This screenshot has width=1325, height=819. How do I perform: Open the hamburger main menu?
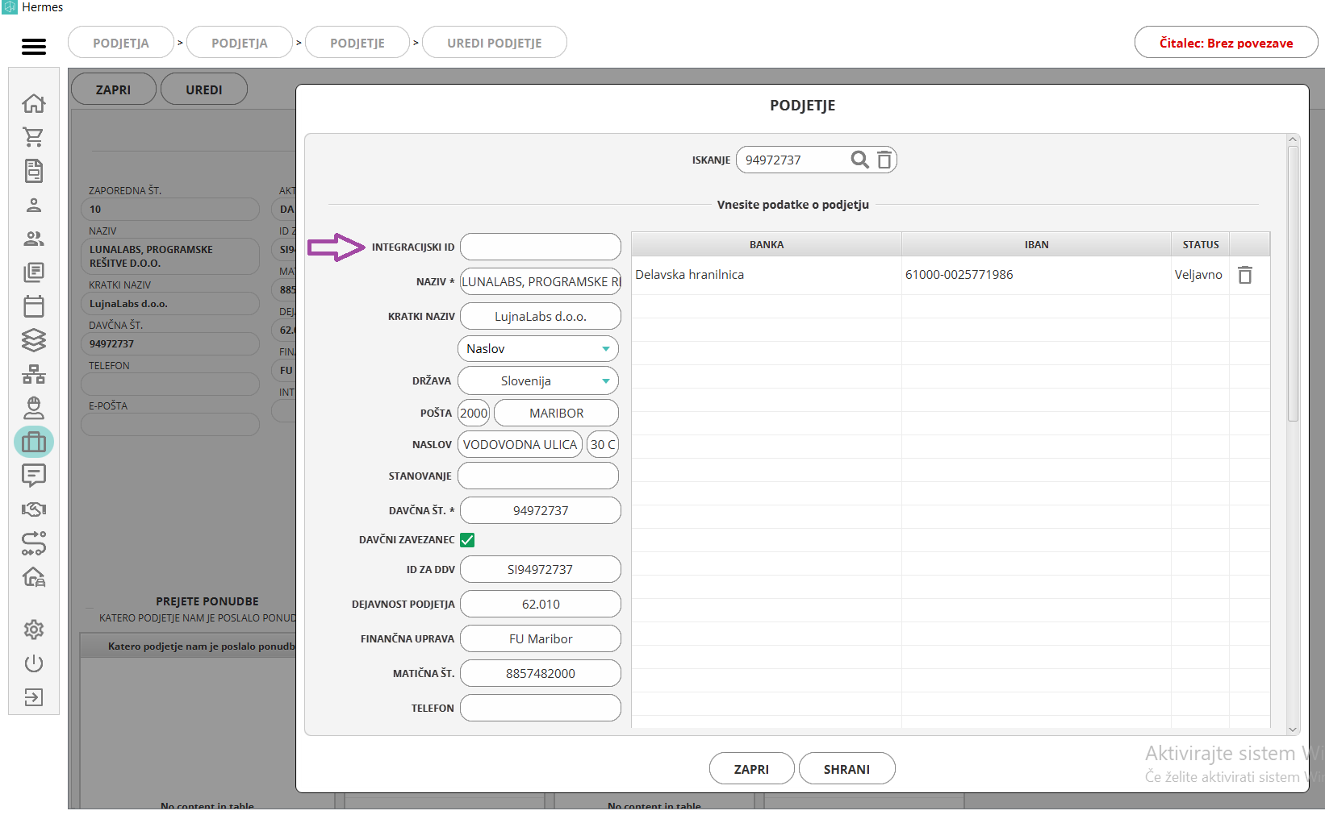pos(34,47)
